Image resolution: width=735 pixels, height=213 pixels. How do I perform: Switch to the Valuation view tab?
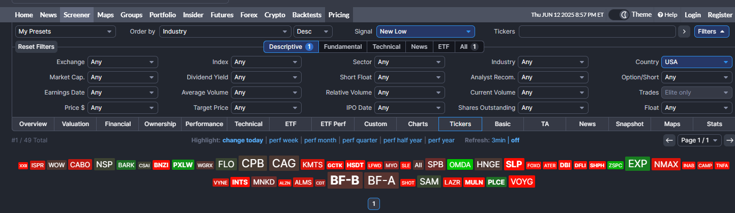pyautogui.click(x=75, y=124)
